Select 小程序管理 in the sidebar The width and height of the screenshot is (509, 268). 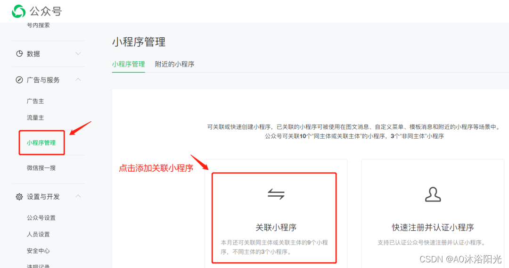coord(41,142)
